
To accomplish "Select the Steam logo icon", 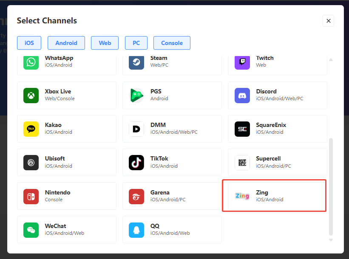I will click(136, 62).
